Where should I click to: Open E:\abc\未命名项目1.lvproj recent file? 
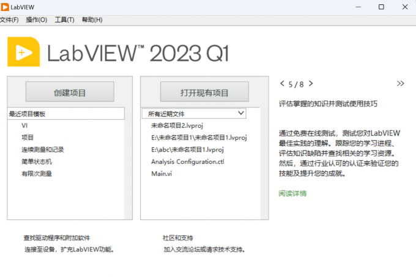tap(187, 149)
